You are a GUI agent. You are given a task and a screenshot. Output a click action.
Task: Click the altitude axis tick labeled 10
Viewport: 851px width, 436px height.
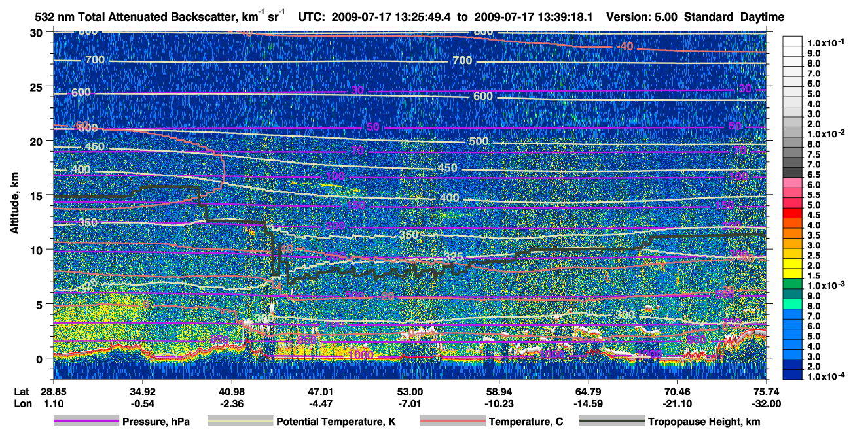point(37,249)
